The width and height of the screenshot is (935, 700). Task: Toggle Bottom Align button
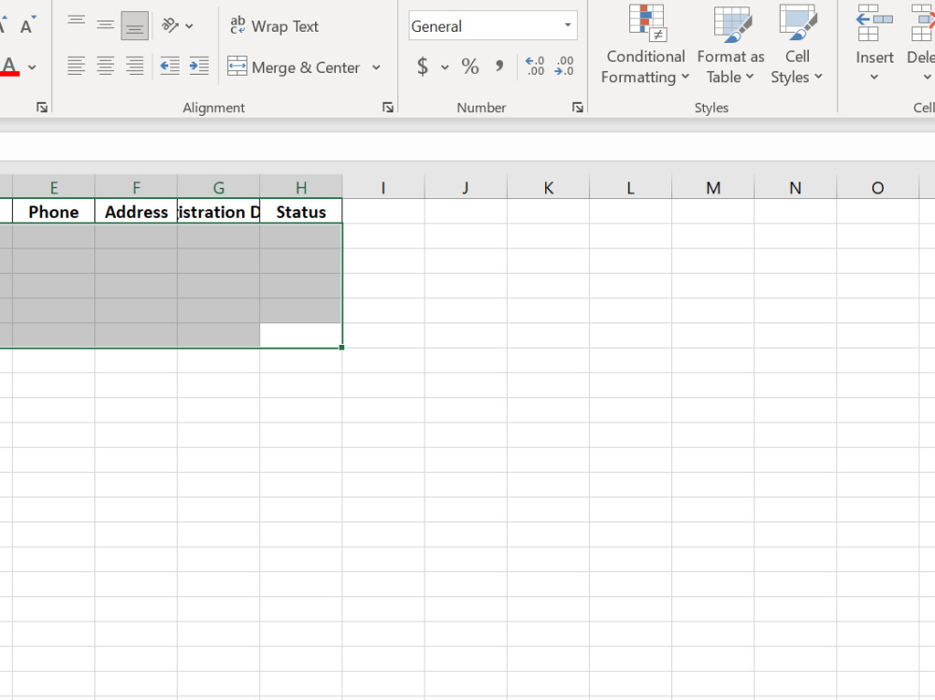(x=135, y=25)
